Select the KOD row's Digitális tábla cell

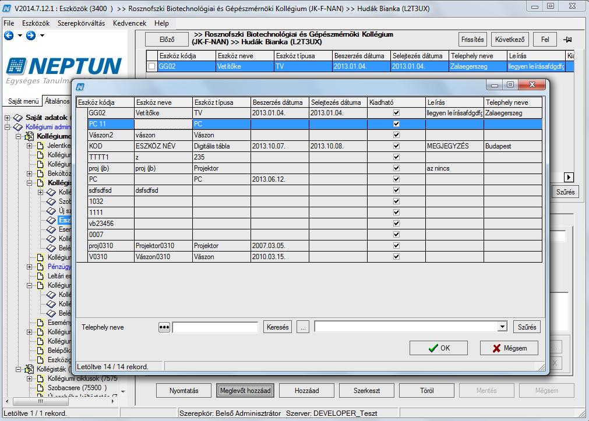[x=221, y=146]
